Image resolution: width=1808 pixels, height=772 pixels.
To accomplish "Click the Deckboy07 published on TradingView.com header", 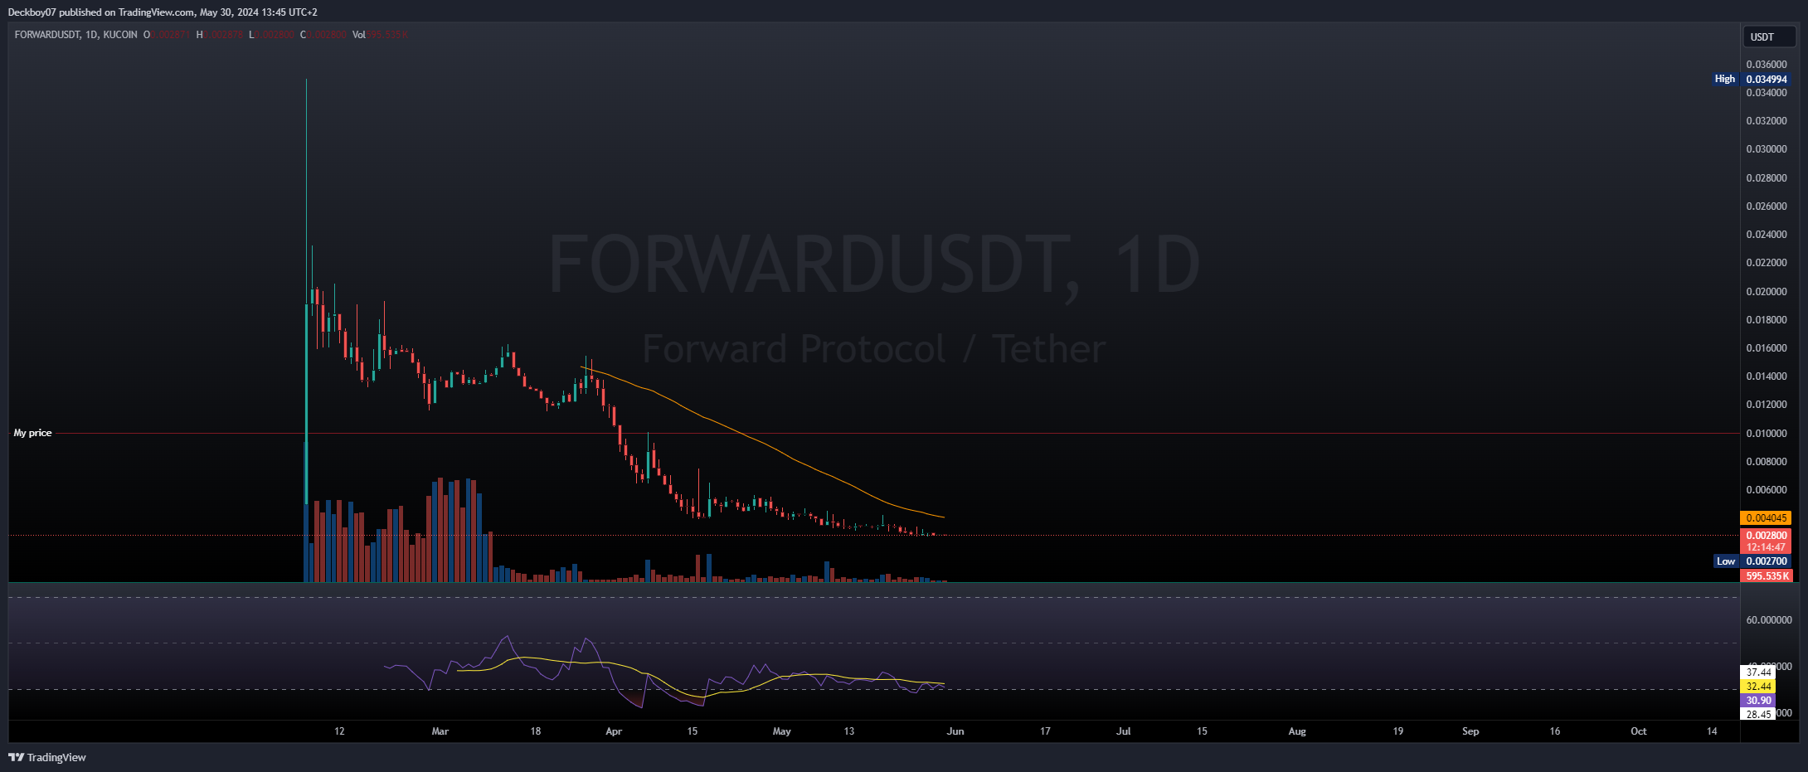I will [x=163, y=12].
